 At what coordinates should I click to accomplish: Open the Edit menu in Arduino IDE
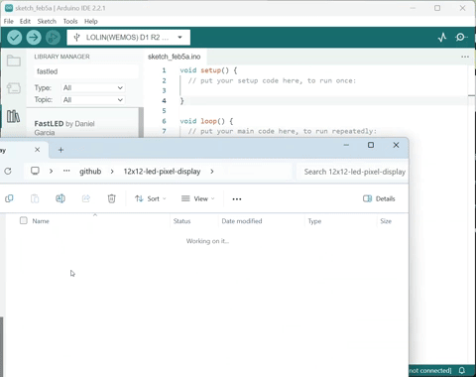[25, 21]
